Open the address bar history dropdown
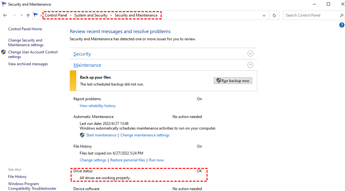The image size is (345, 191). click(x=264, y=15)
